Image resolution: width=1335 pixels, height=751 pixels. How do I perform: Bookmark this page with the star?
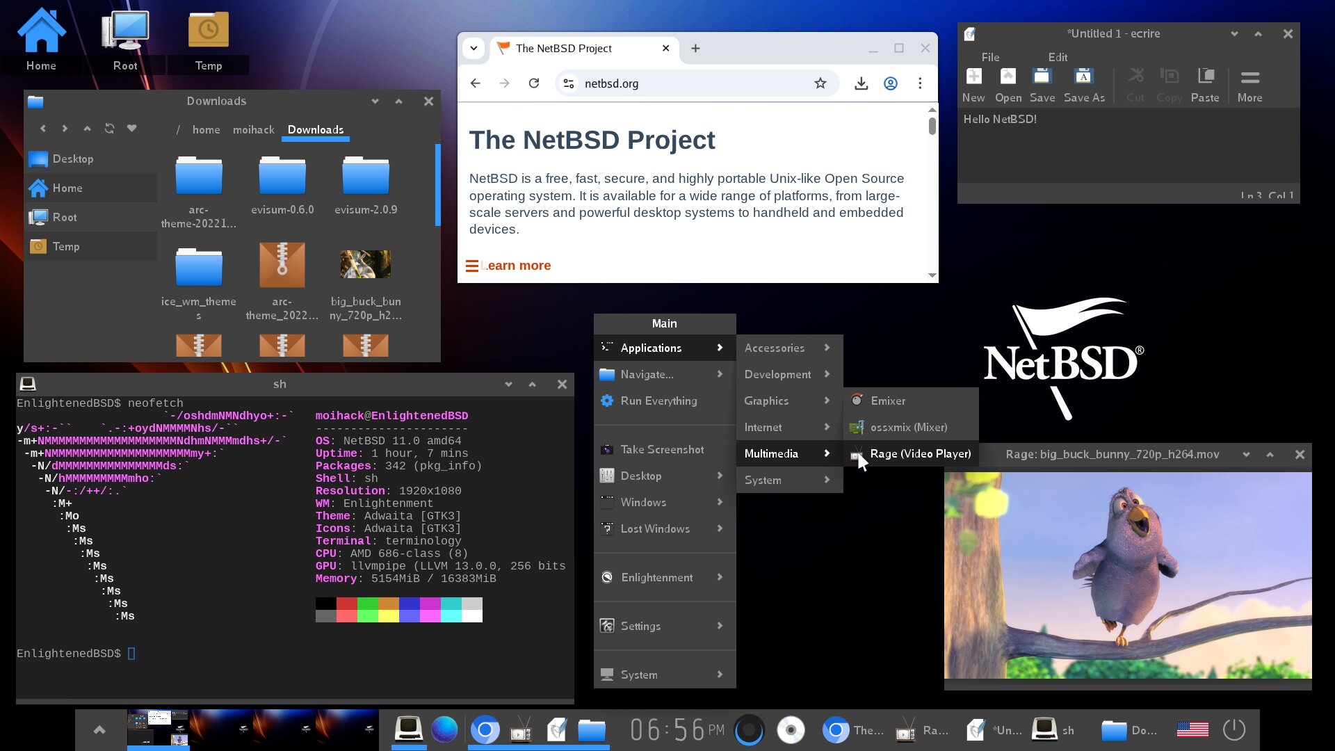click(820, 83)
